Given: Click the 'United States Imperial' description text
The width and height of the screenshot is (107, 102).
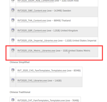Looking at the screenshot, I should tap(84, 41).
